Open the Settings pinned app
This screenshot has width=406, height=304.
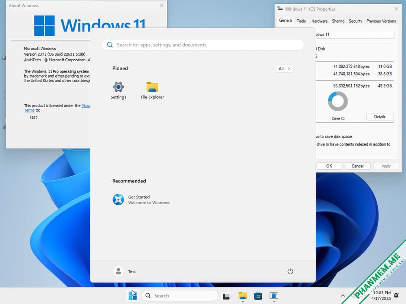click(x=118, y=90)
